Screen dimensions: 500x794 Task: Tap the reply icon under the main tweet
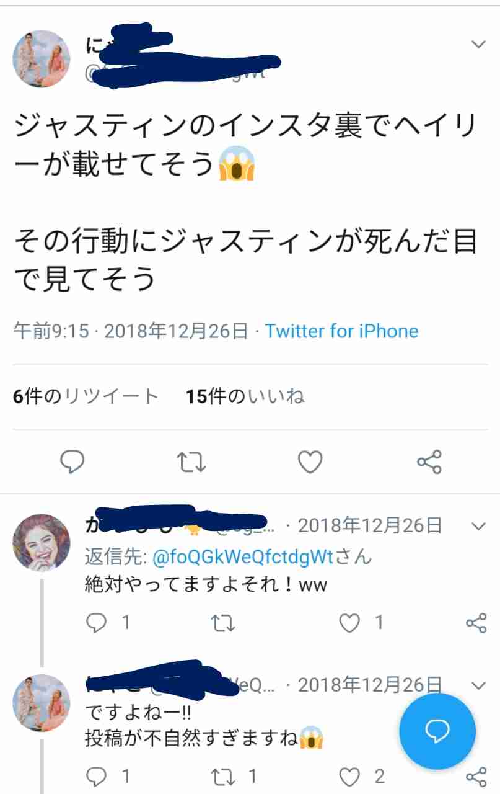click(x=72, y=462)
